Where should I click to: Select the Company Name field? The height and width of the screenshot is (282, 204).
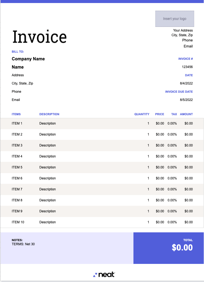(28, 59)
